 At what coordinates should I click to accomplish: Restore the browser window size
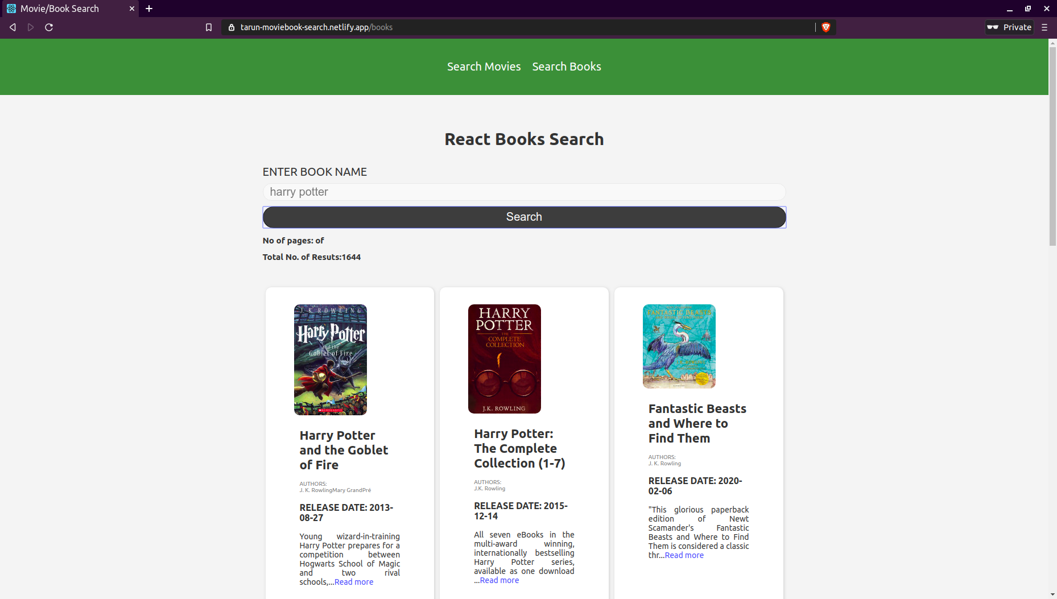pos(1028,9)
